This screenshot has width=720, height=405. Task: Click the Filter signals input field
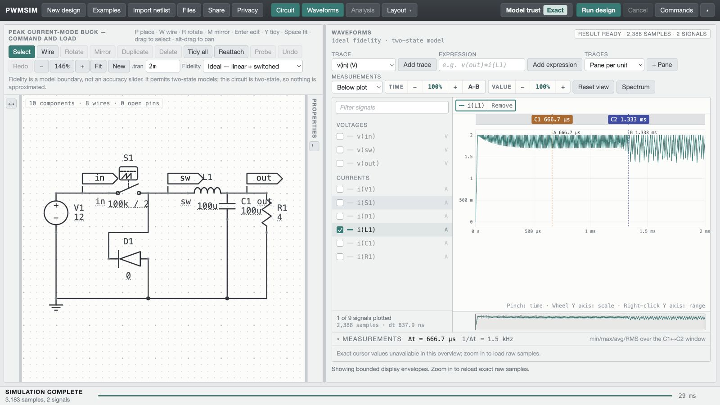coord(392,108)
